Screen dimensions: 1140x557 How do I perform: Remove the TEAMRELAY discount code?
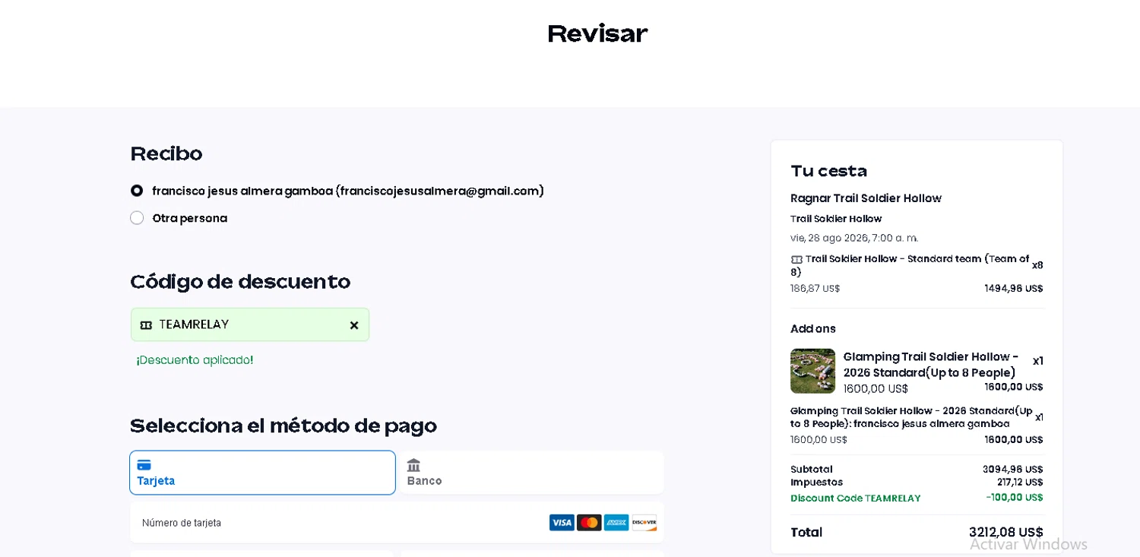354,325
